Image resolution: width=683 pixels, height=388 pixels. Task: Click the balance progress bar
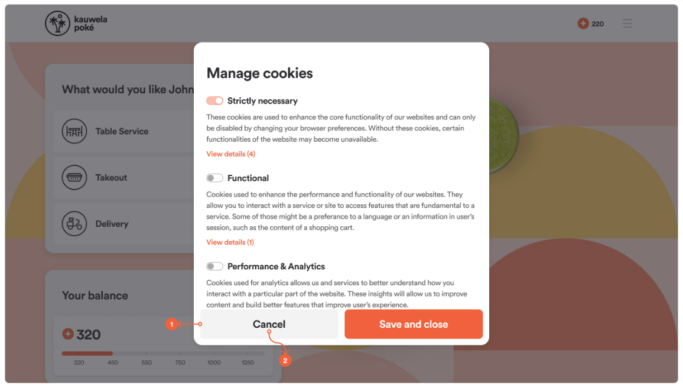pyautogui.click(x=163, y=353)
